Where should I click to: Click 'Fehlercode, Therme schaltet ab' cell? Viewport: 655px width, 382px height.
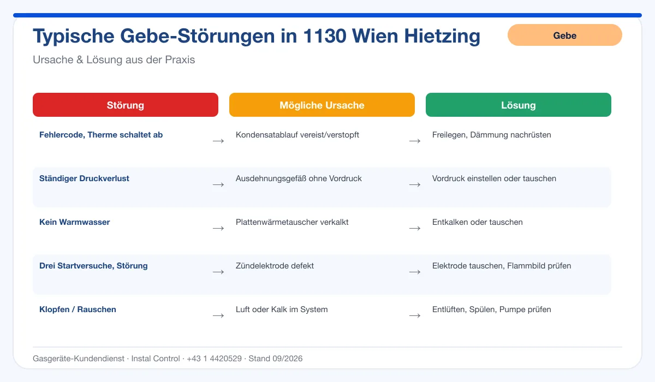[x=101, y=135]
